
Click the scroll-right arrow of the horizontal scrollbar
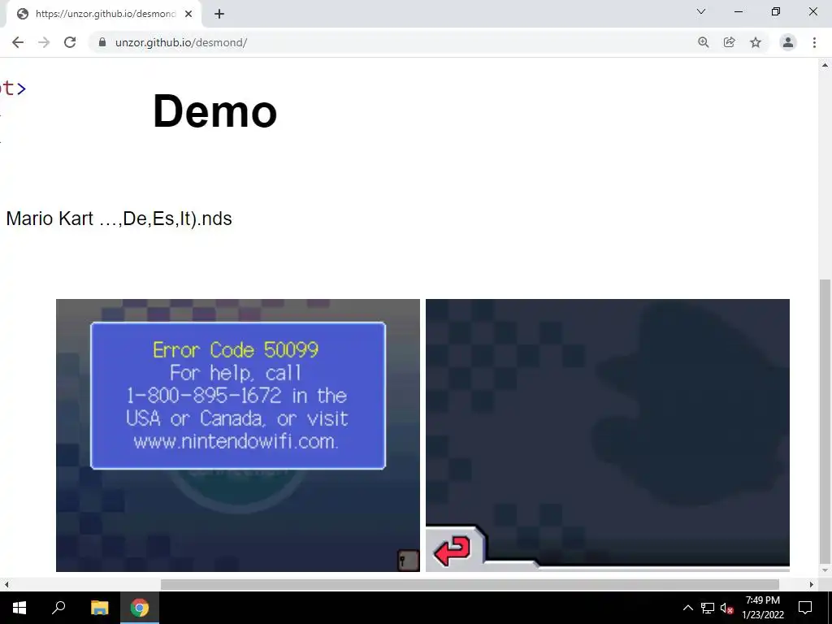[x=812, y=585]
